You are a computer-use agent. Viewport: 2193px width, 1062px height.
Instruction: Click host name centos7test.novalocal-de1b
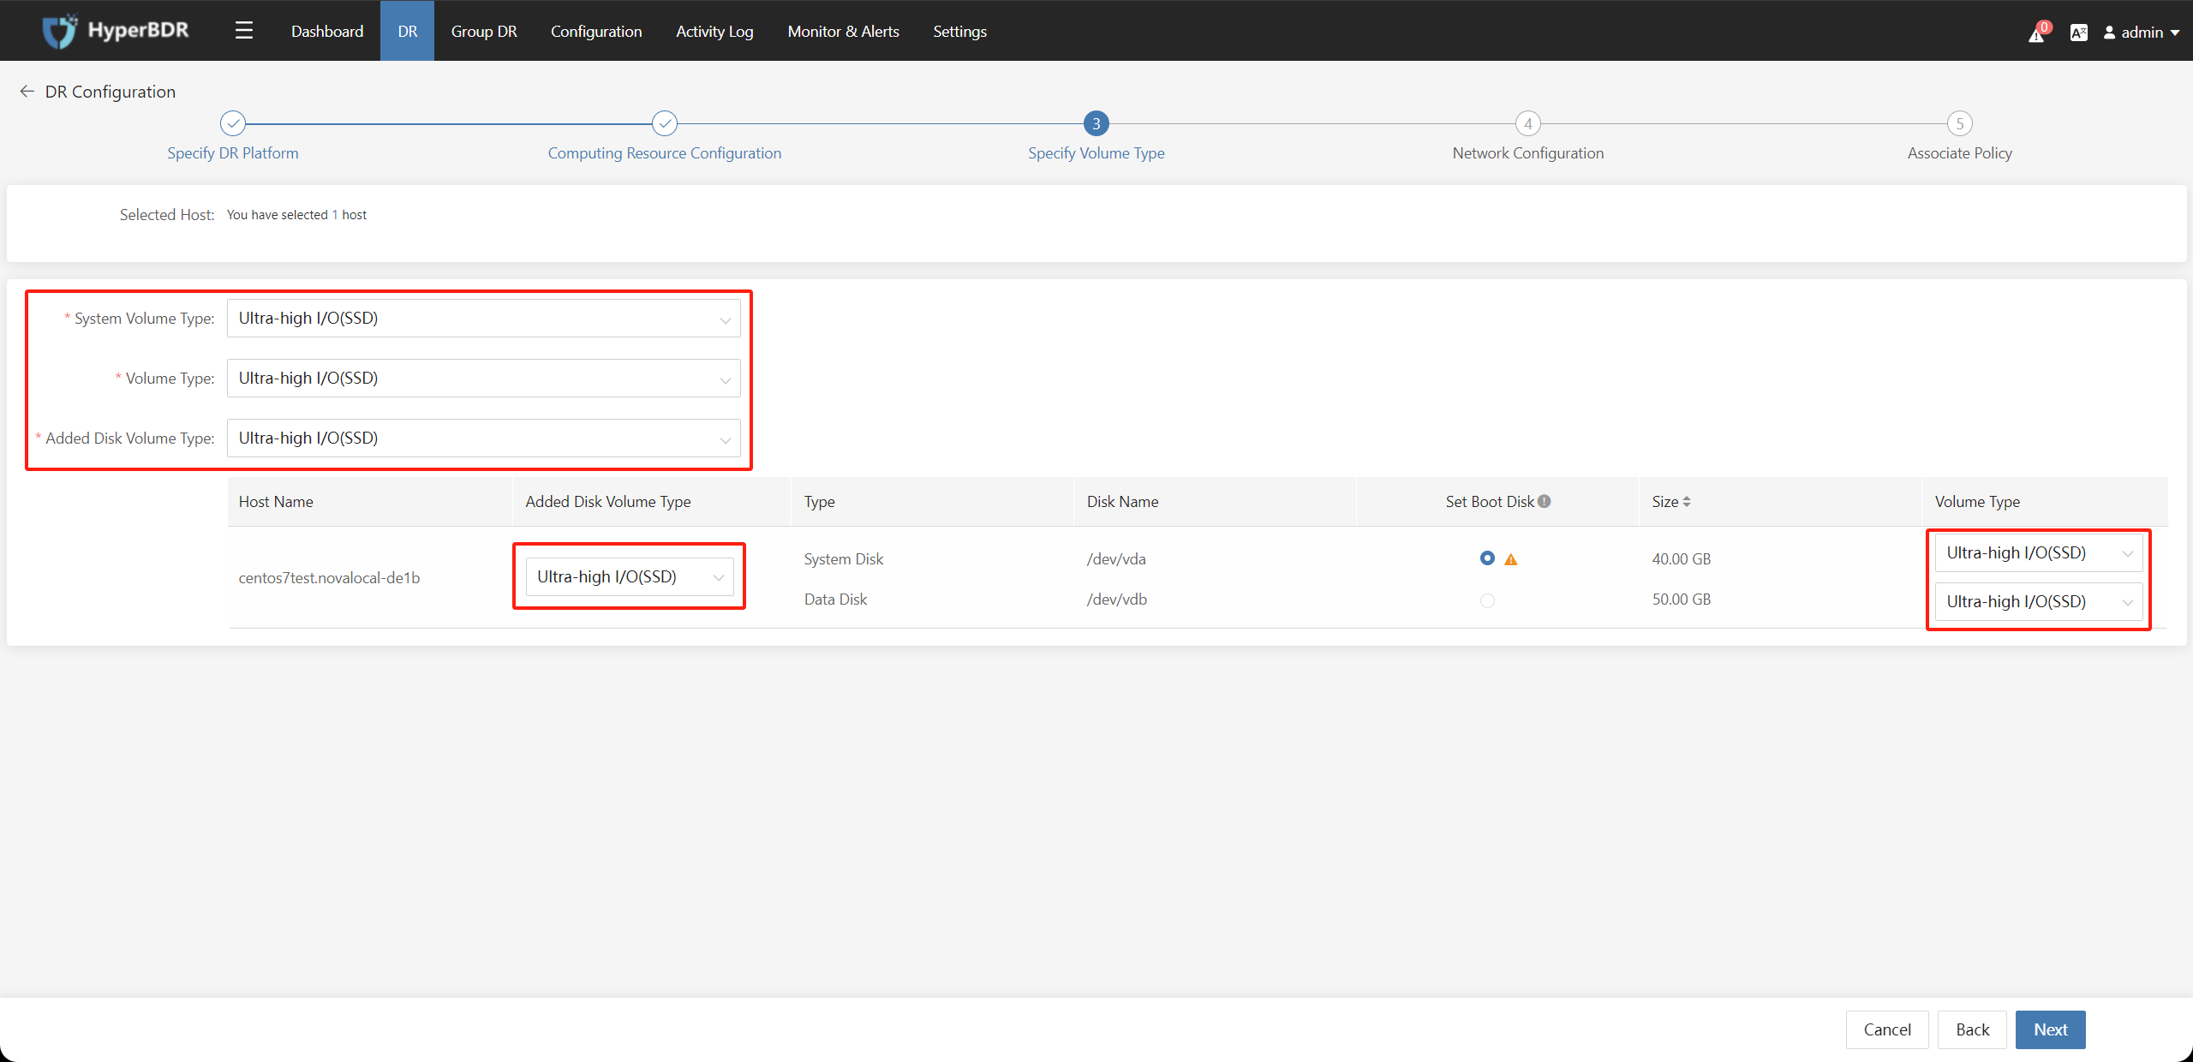pyautogui.click(x=329, y=578)
